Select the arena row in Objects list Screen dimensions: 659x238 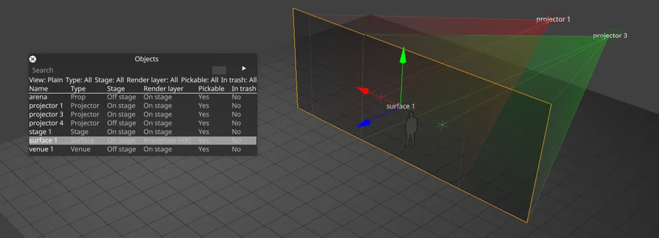[143, 97]
